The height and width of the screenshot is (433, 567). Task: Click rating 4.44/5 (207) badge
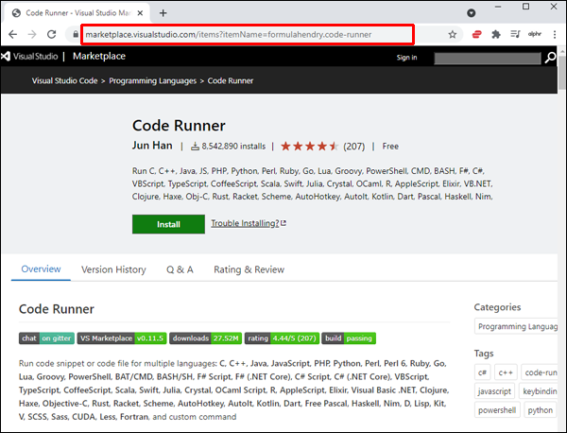tap(282, 338)
